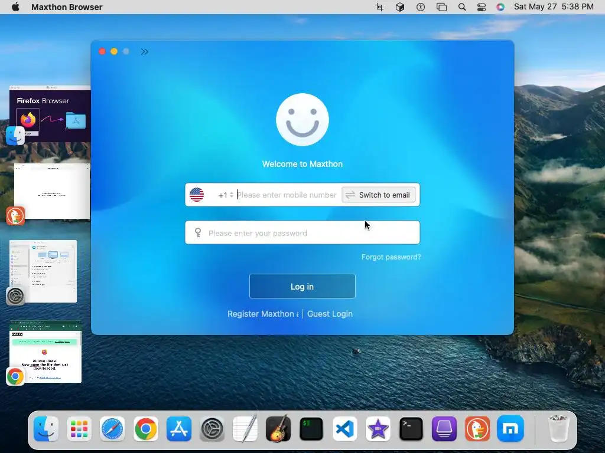Click the Log in button
The height and width of the screenshot is (453, 605).
point(302,286)
